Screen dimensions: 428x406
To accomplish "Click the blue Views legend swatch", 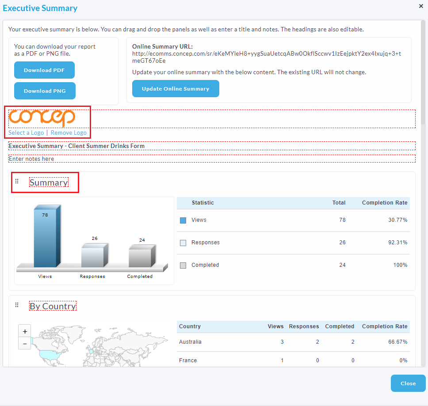I will click(x=183, y=220).
